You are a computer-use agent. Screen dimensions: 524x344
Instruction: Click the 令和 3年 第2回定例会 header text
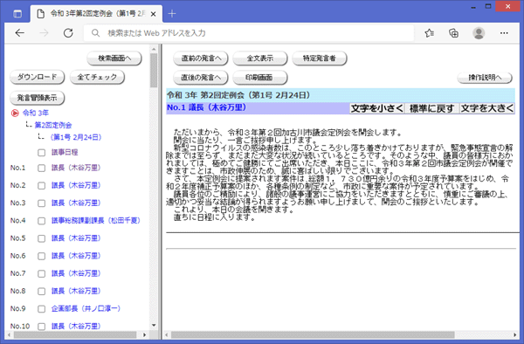(238, 95)
